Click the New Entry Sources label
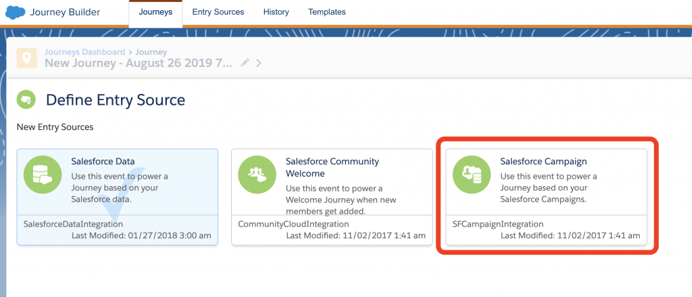Image resolution: width=692 pixels, height=297 pixels. (55, 127)
